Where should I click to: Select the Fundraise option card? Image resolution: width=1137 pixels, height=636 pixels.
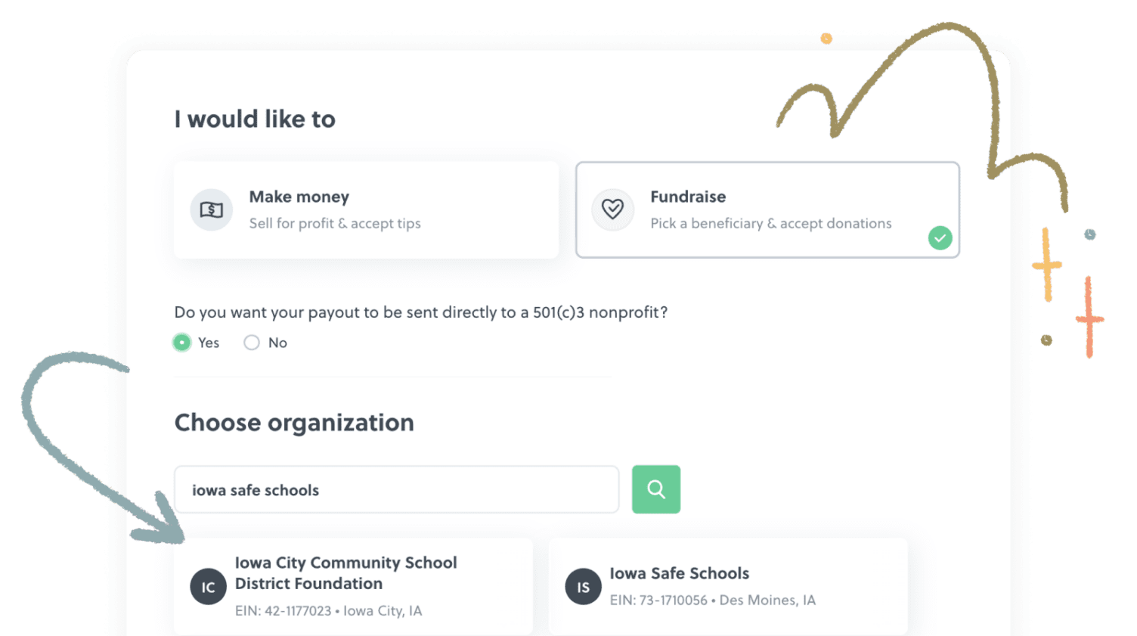[x=767, y=209]
